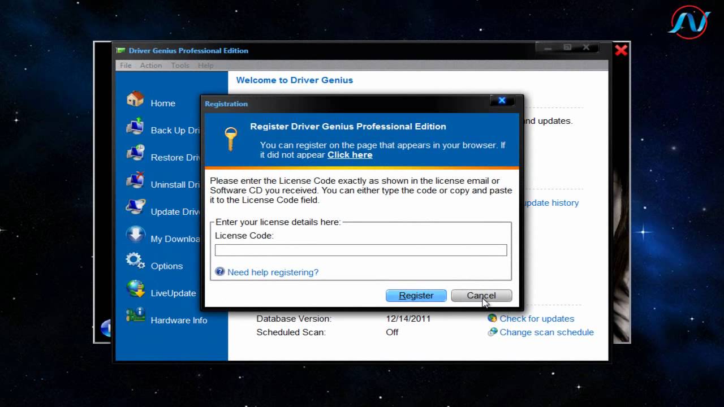Screen dimensions: 724x407
Task: Select the Uninstall Drivers sidebar label
Action: point(175,185)
